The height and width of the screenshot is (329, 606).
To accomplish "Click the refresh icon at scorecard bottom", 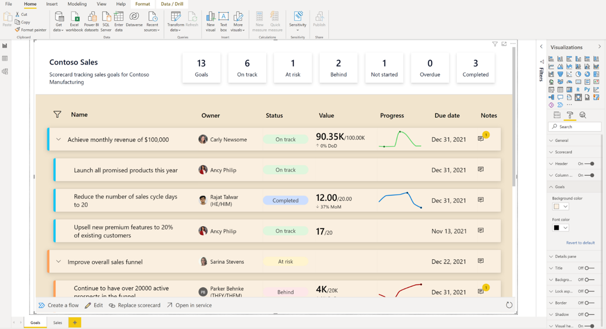I will coord(509,305).
